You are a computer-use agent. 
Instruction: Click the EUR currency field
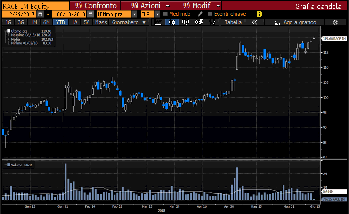coord(147,14)
